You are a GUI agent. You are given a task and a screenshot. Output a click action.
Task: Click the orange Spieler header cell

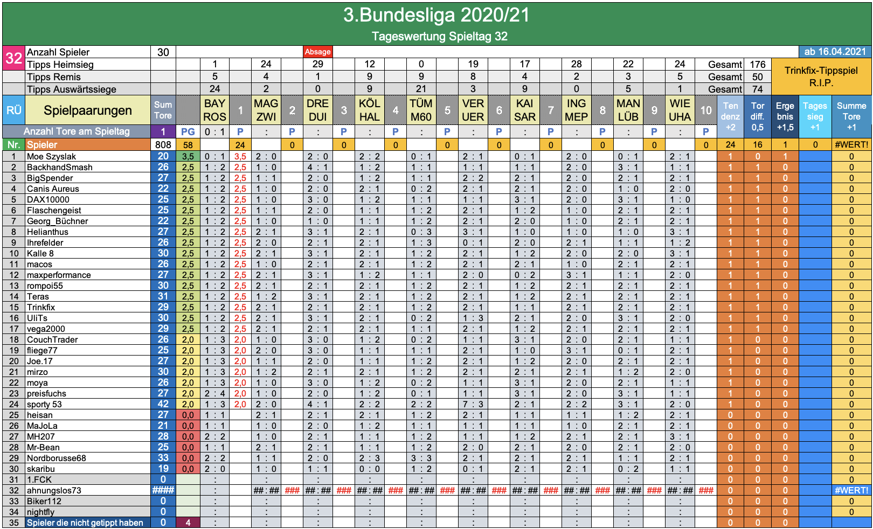click(x=88, y=144)
